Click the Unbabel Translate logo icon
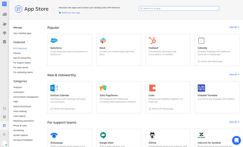Image resolution: width=243 pixels, height=147 pixels. click(x=201, y=88)
